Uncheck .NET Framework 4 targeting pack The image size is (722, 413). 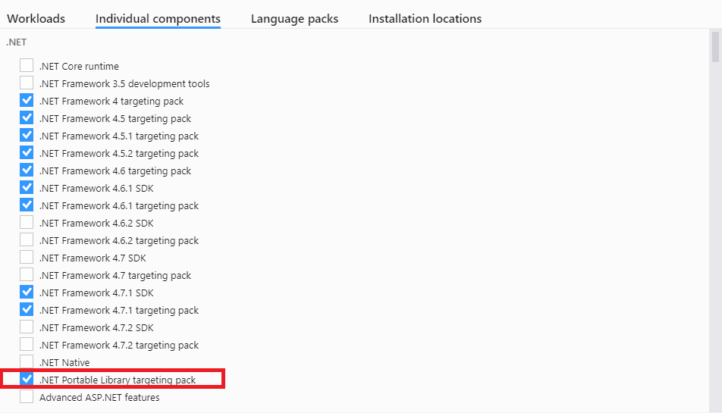coord(27,101)
